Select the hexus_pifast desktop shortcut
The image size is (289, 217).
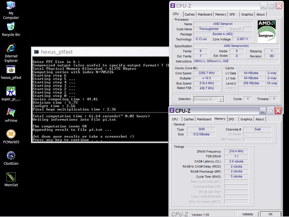tap(11, 72)
